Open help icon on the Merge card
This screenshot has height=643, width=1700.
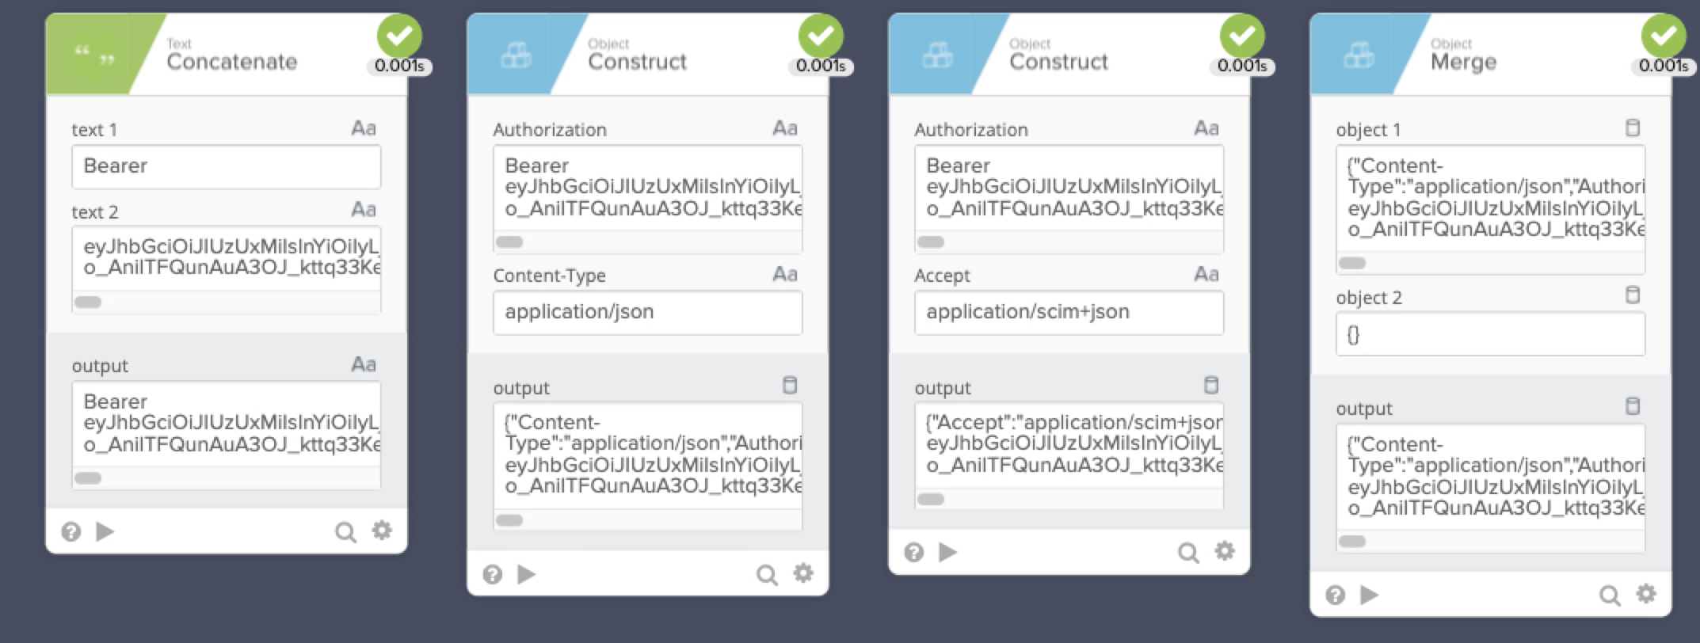click(1336, 595)
